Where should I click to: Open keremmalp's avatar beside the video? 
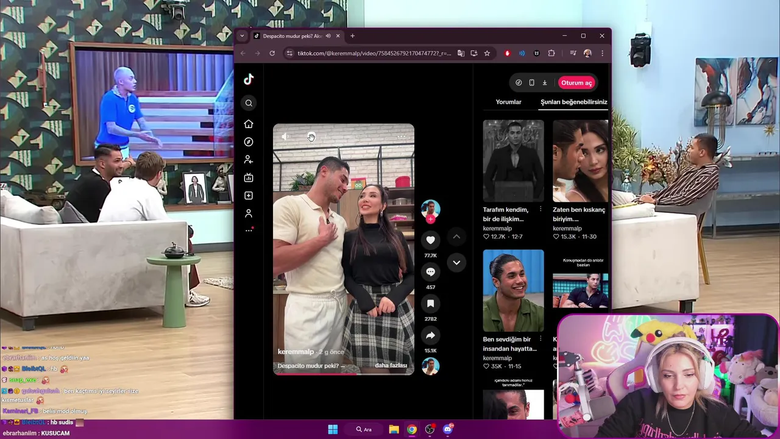click(430, 207)
